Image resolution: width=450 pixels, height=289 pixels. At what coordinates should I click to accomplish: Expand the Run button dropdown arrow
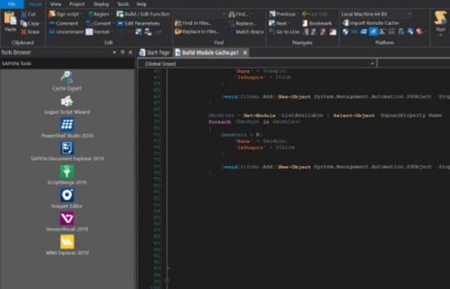pyautogui.click(x=440, y=35)
